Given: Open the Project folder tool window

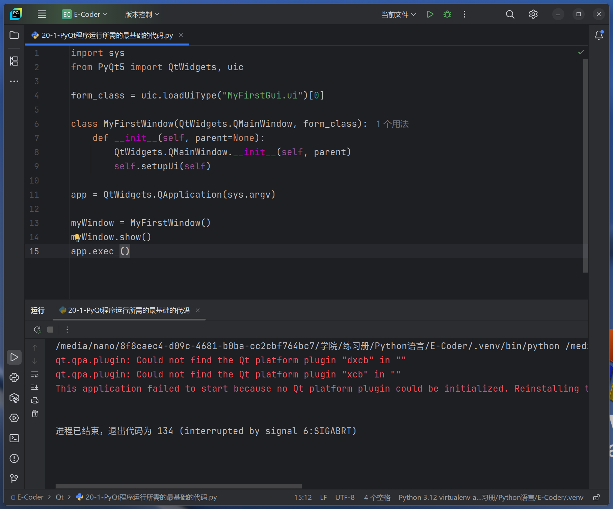Looking at the screenshot, I should click(14, 35).
